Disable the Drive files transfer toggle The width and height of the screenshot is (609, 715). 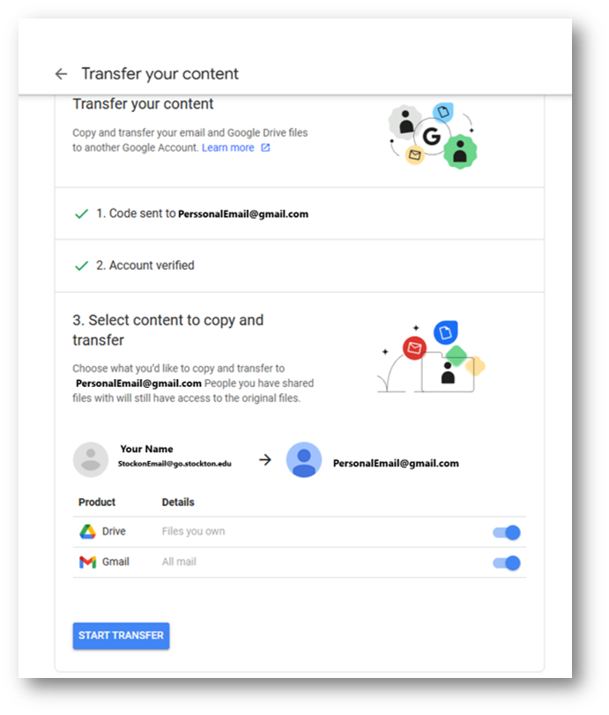[507, 533]
